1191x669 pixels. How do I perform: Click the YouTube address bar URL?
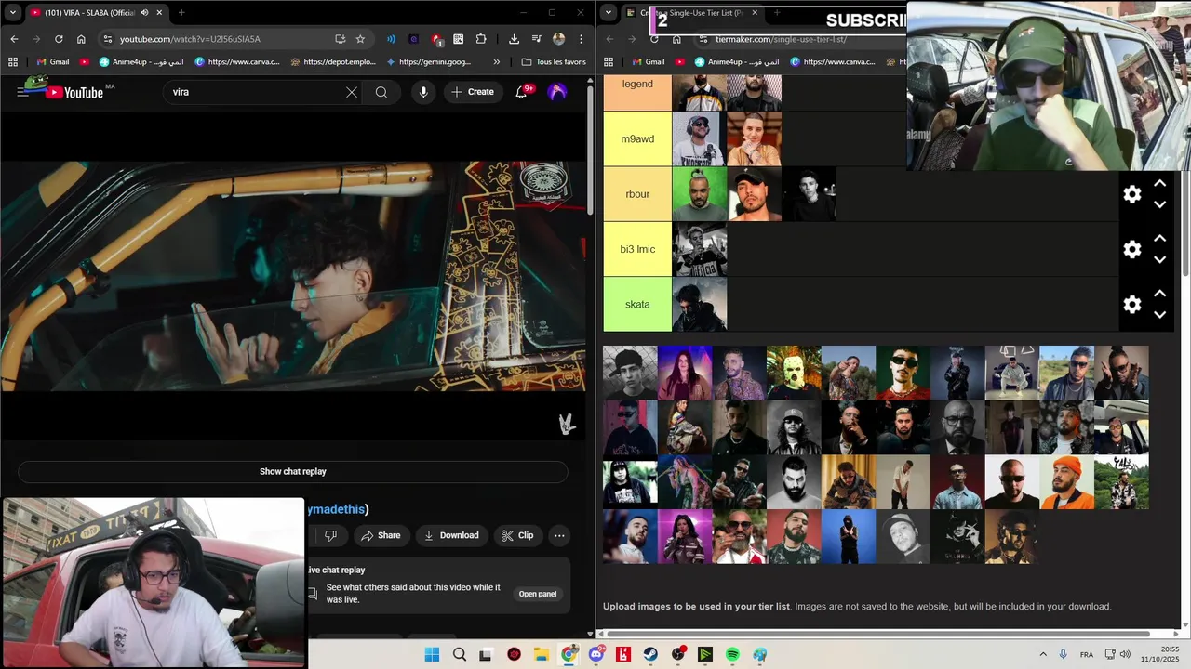[x=190, y=39]
